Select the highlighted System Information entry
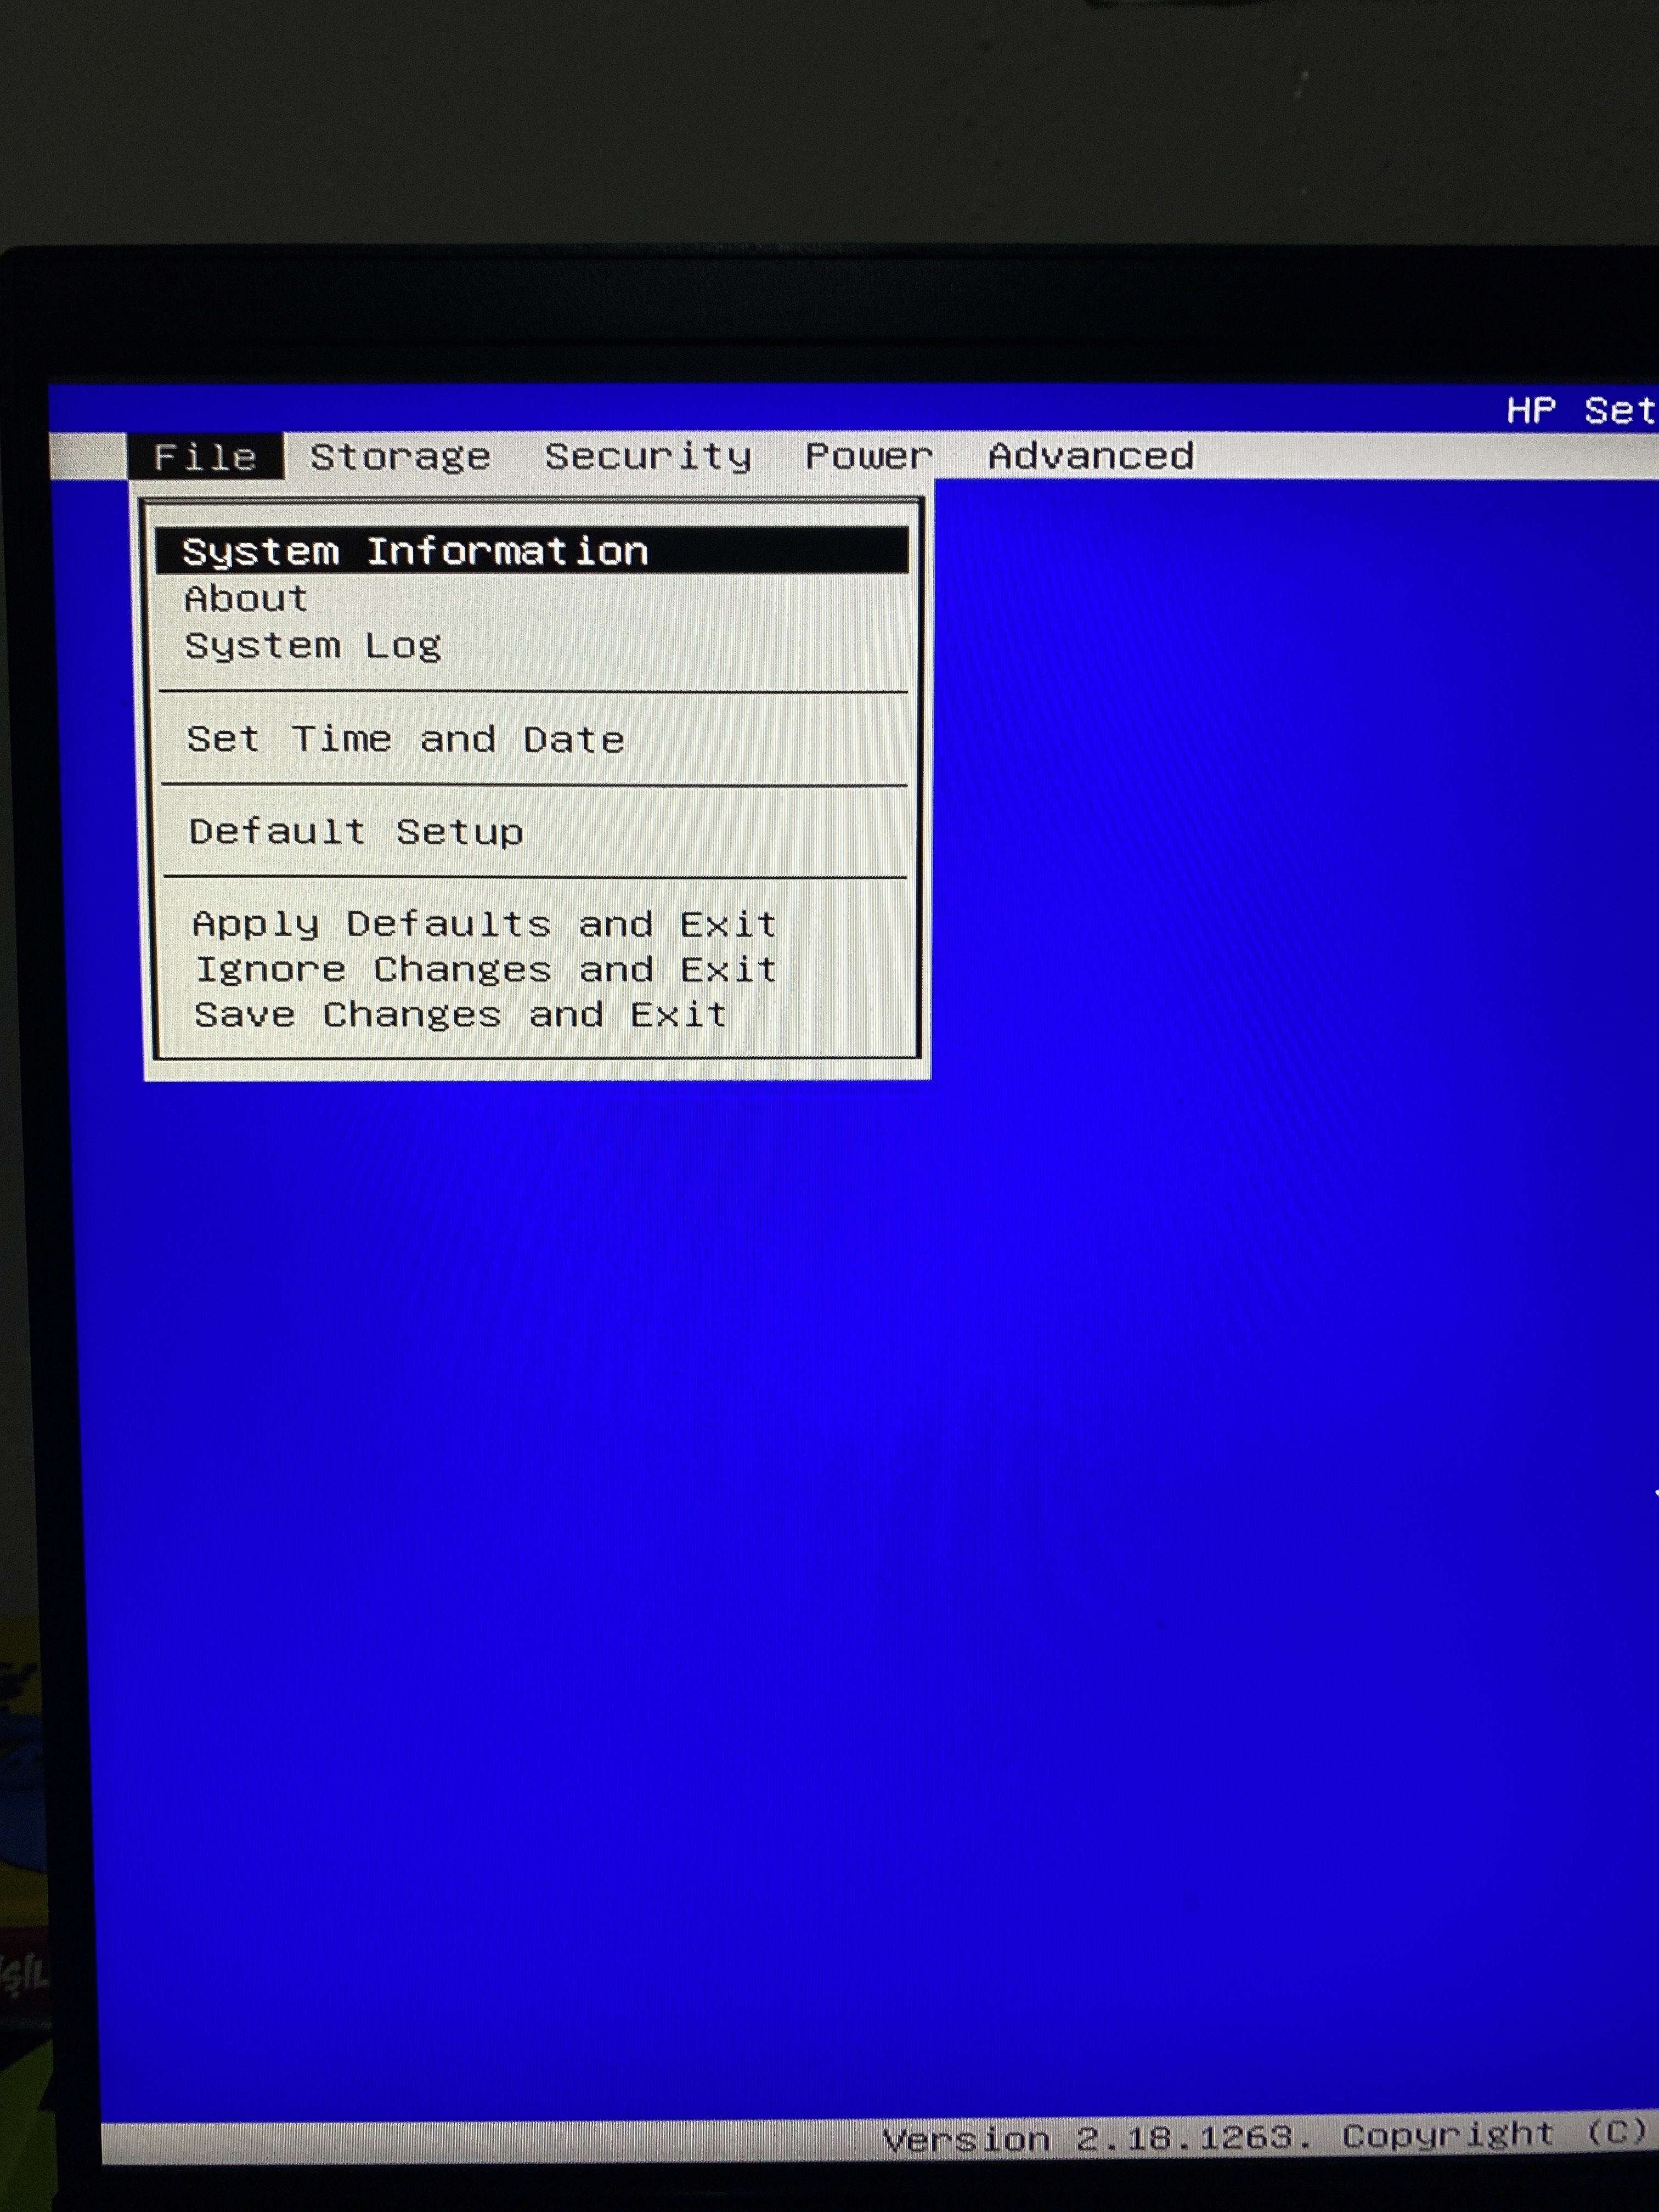 415,551
